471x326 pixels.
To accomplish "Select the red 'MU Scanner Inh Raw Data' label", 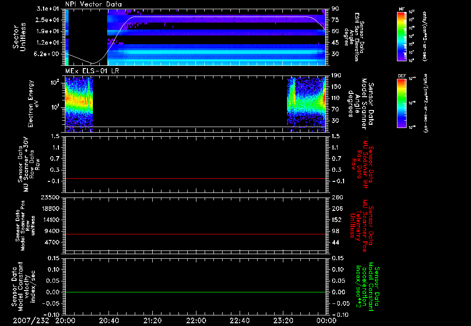I will click(362, 164).
